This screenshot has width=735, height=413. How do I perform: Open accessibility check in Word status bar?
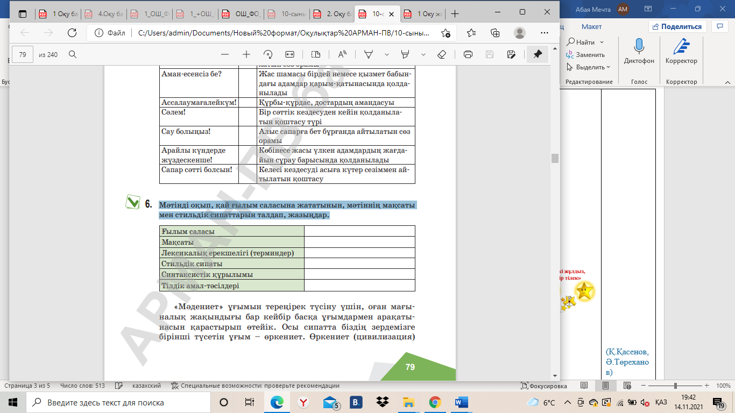point(255,386)
